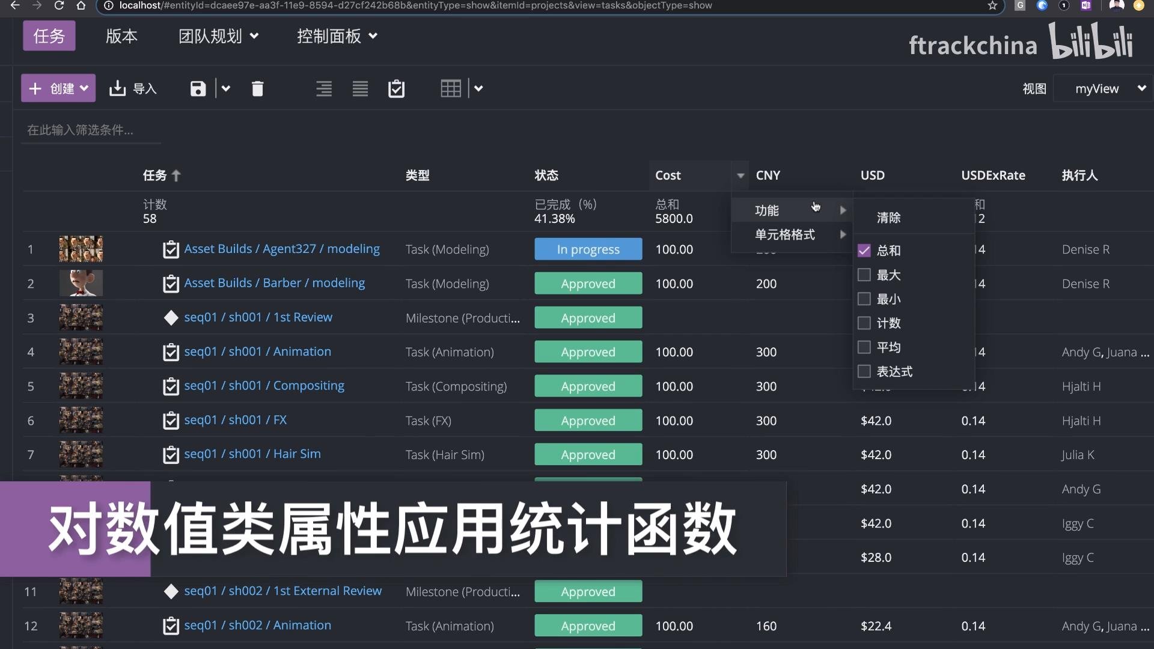Viewport: 1154px width, 649px height.
Task: Open seq01 / sh001 / Hair Sim link
Action: coord(252,454)
